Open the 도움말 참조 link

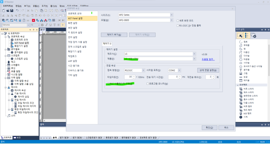click(x=208, y=59)
